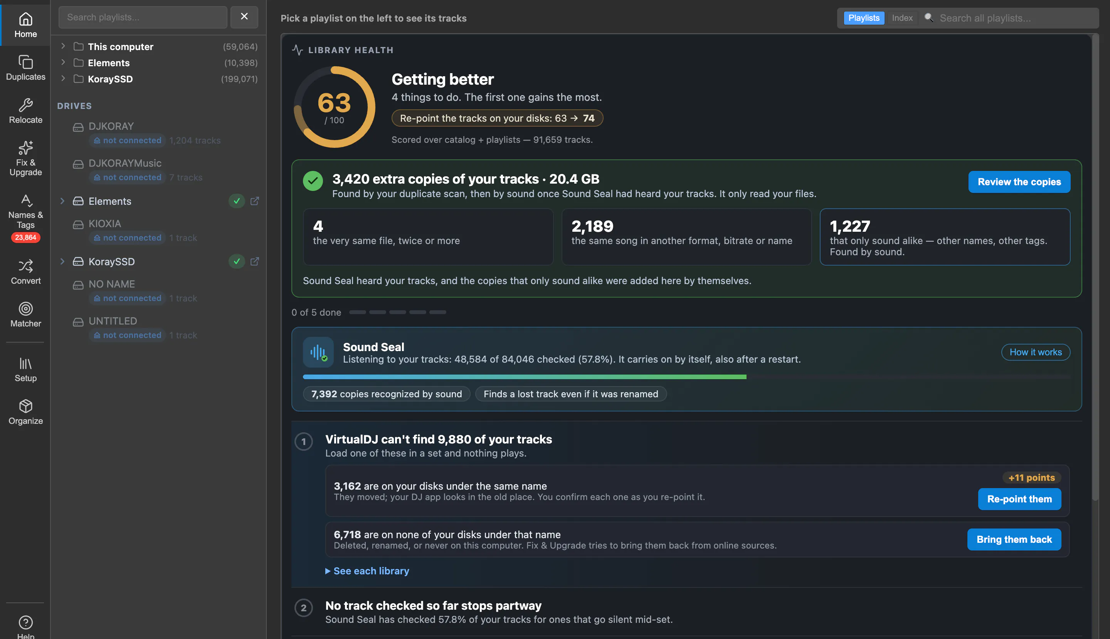Open the Setup section

point(25,370)
